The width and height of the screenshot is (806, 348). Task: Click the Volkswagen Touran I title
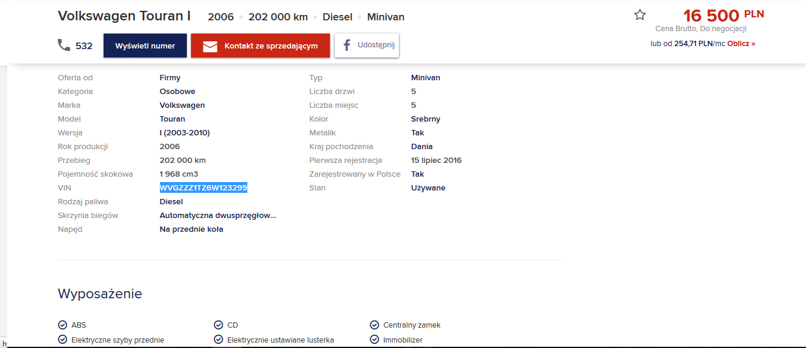(x=124, y=16)
